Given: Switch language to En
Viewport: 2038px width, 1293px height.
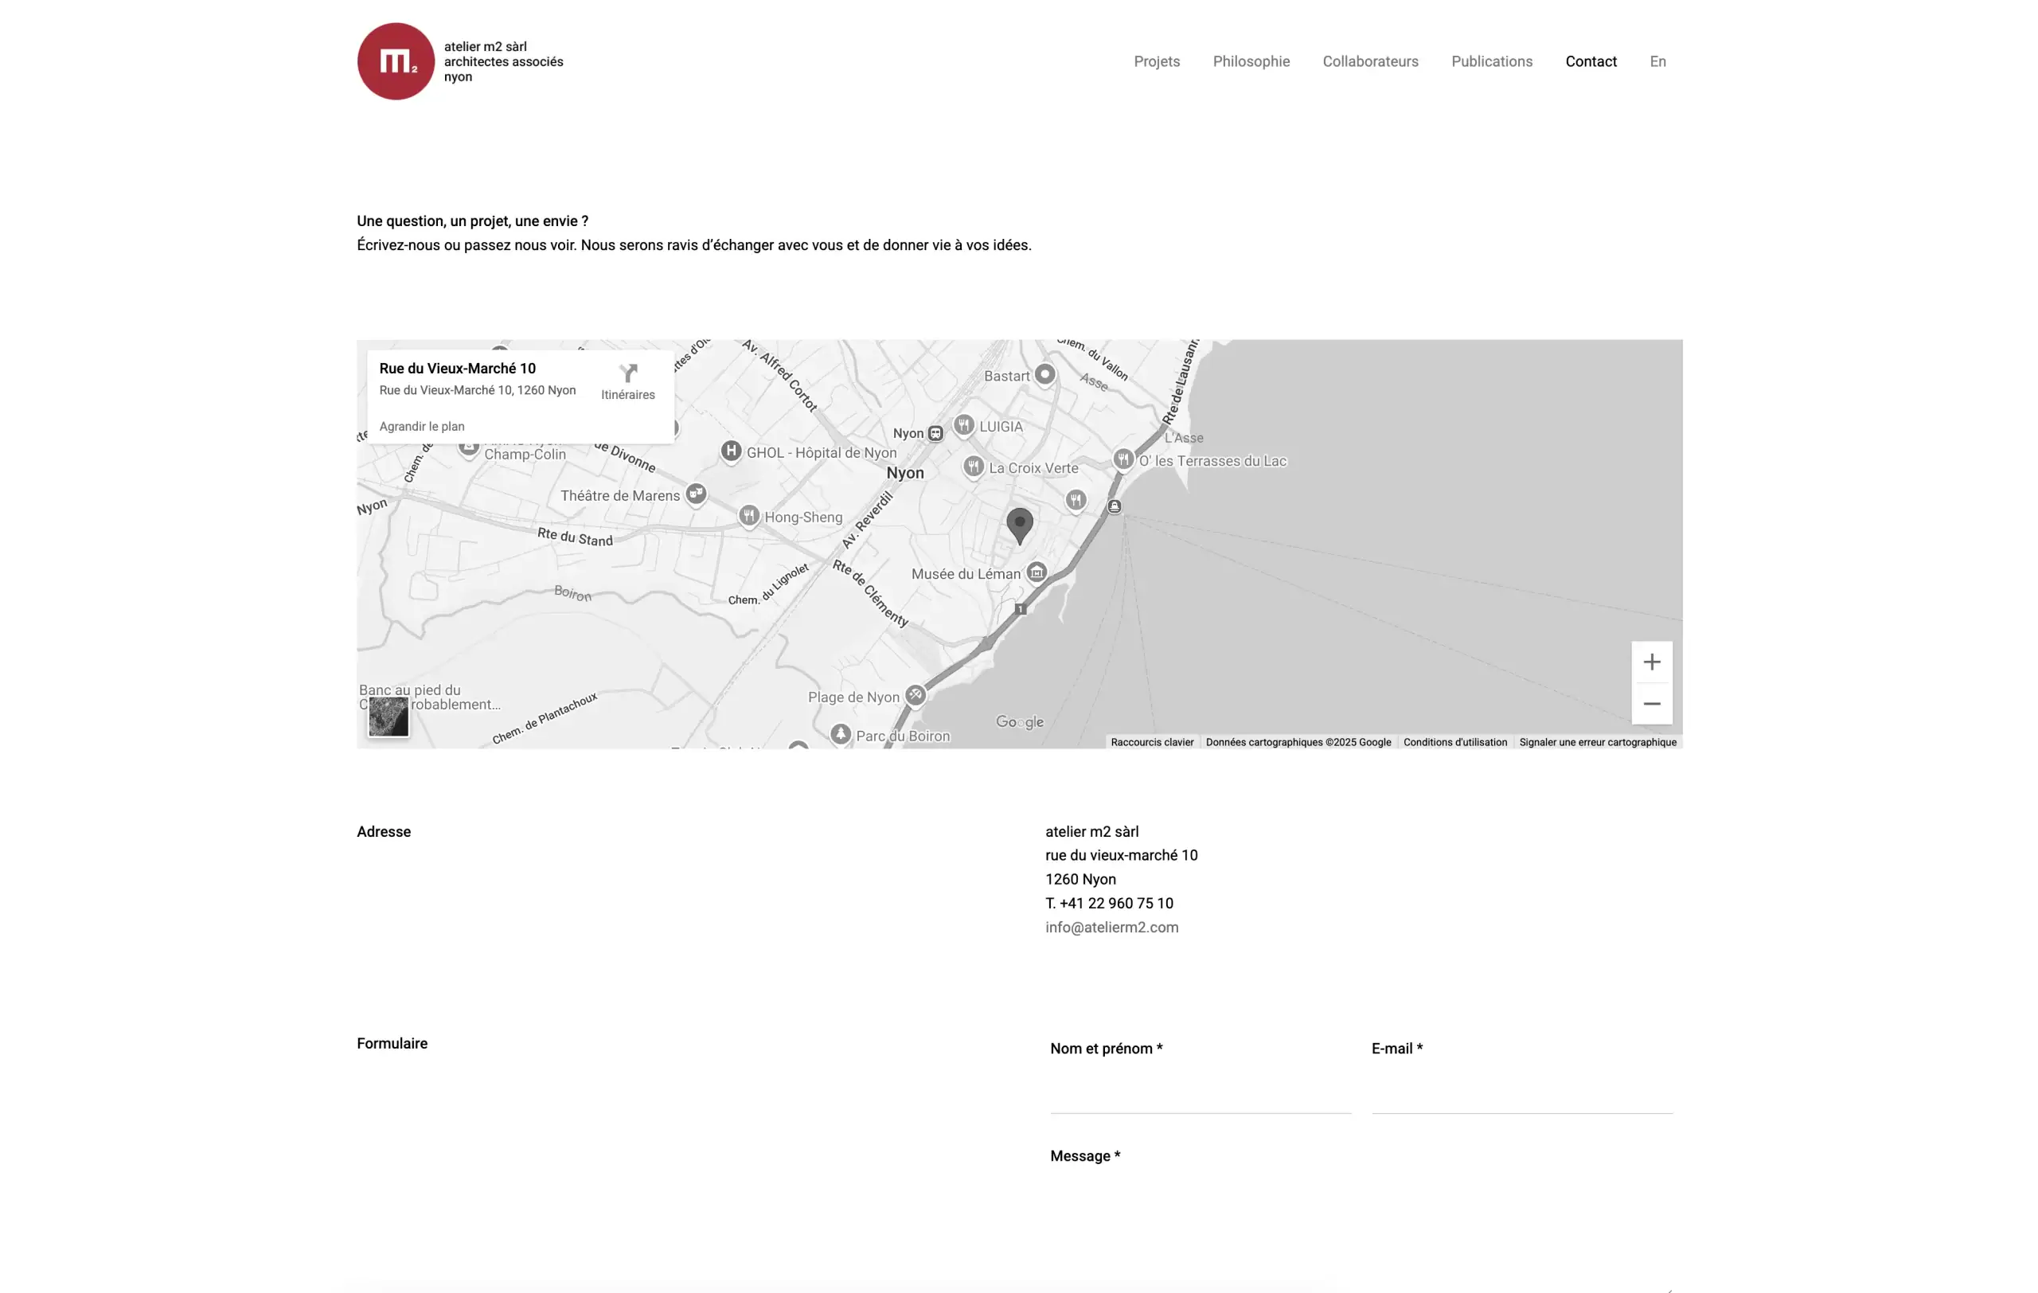Looking at the screenshot, I should [x=1657, y=61].
